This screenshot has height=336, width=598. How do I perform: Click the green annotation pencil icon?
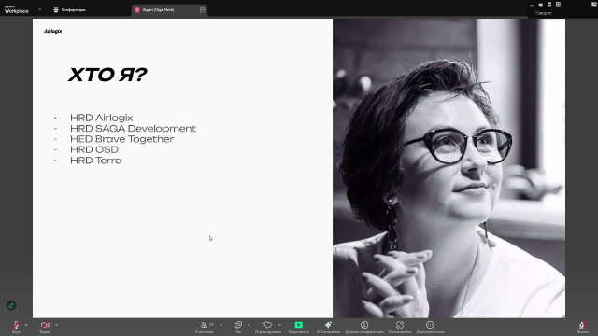pos(11,305)
